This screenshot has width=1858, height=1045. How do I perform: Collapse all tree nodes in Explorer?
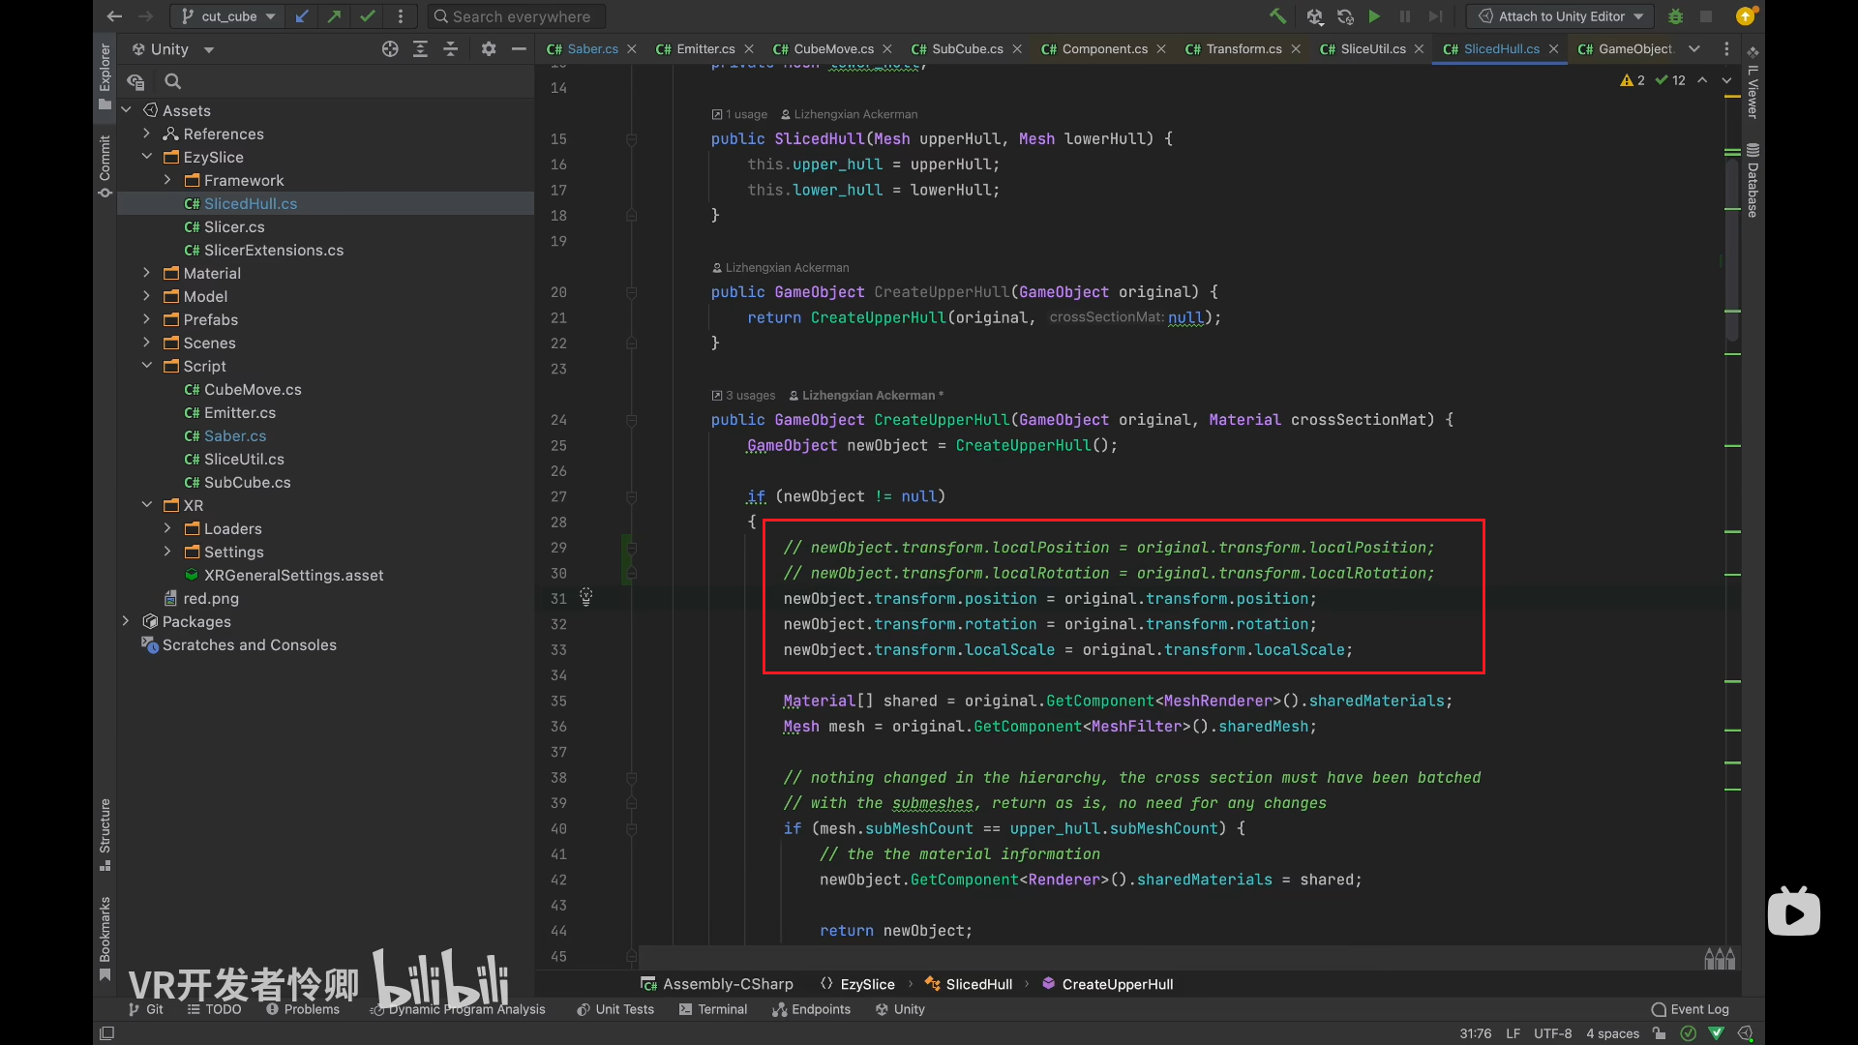point(451,49)
